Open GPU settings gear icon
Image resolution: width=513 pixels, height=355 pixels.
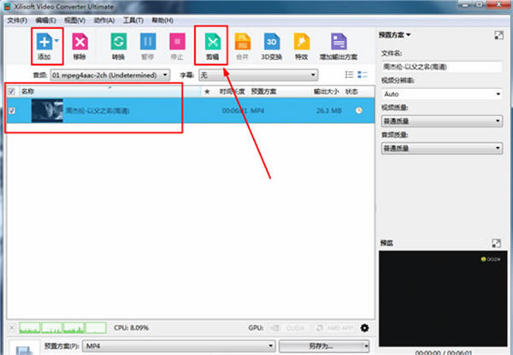coord(364,328)
